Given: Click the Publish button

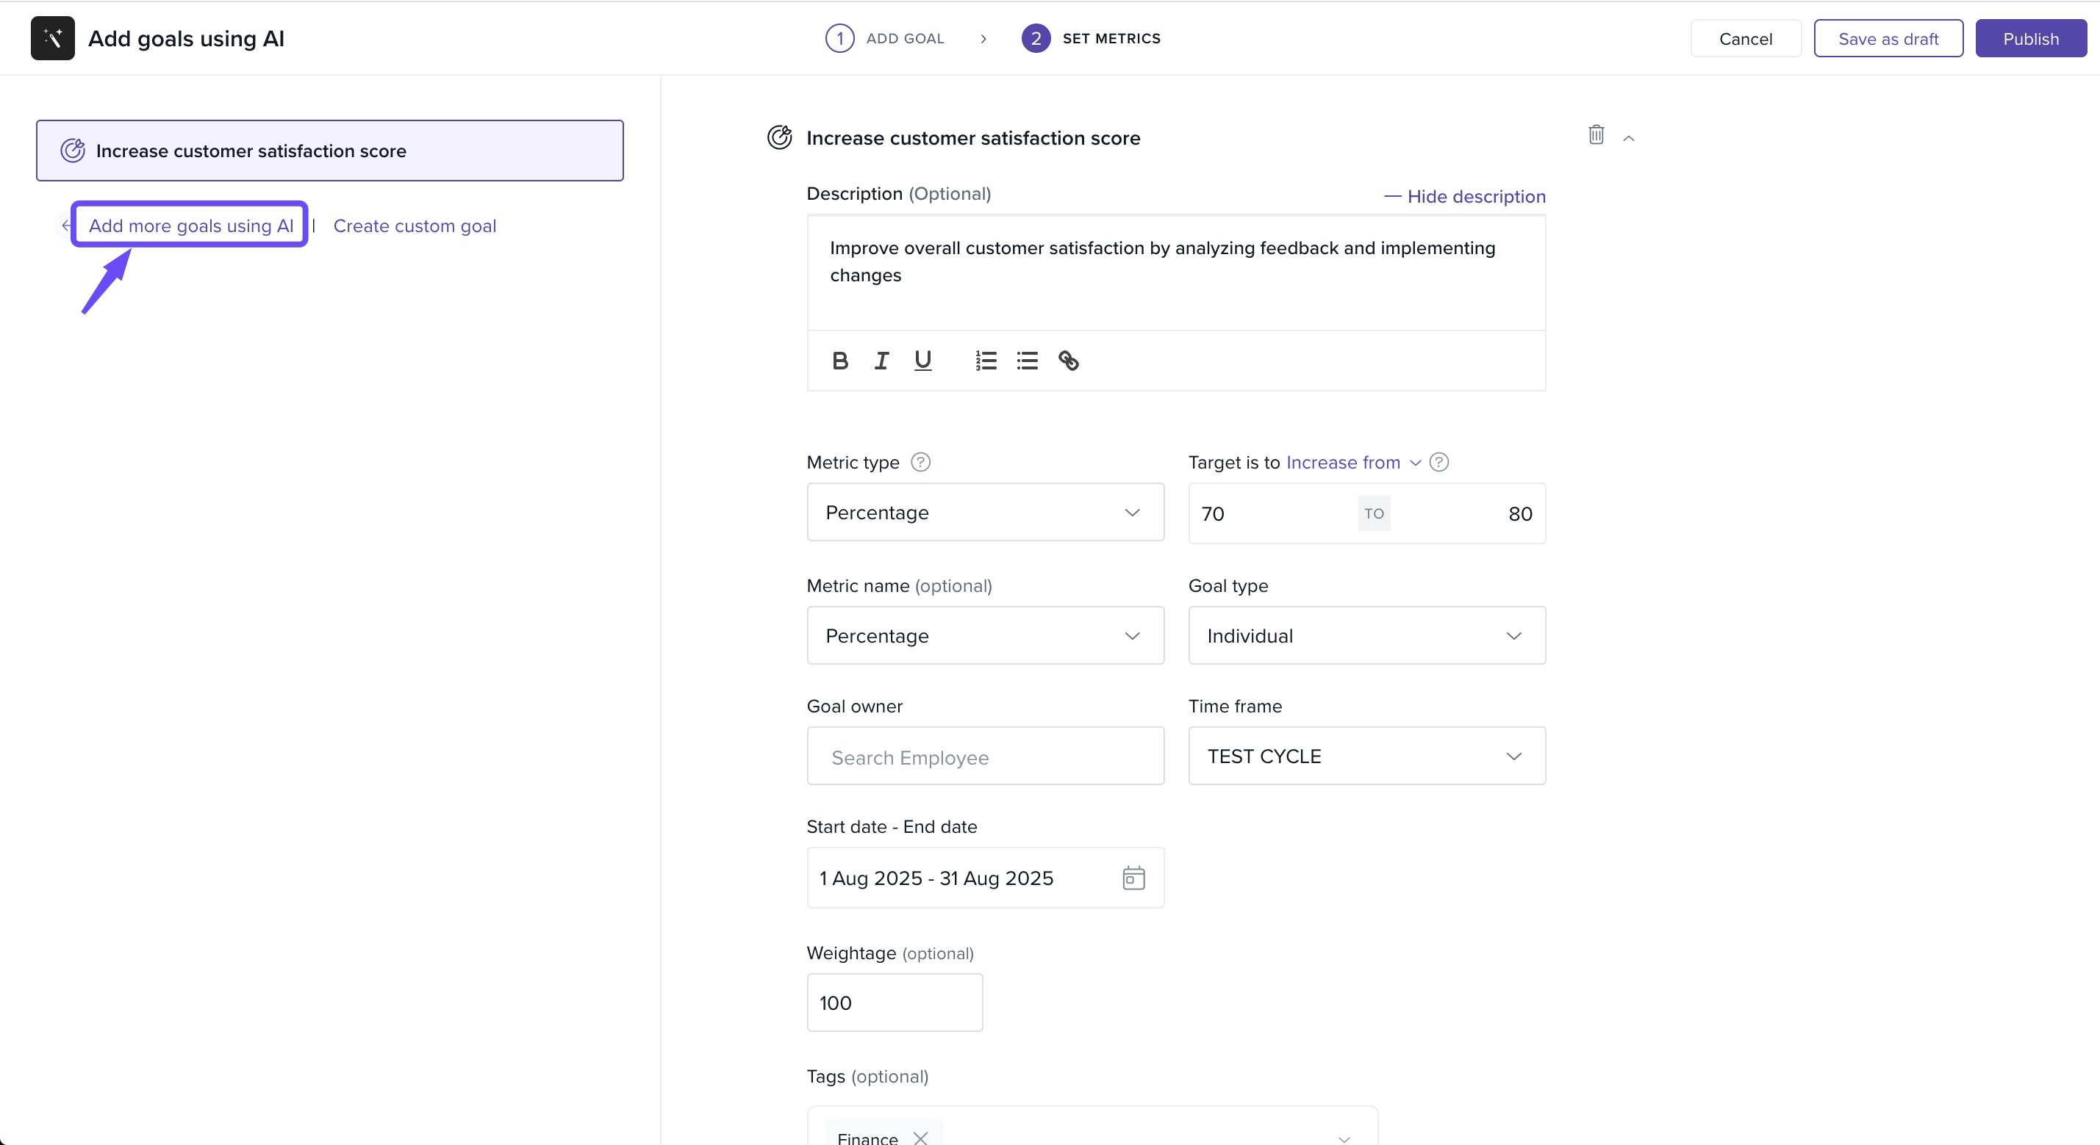Looking at the screenshot, I should point(2030,39).
